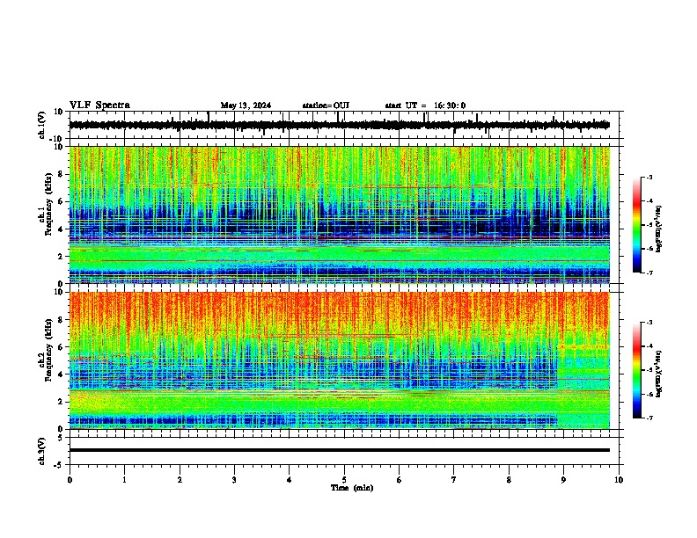Click the "ch.1(V)" axis label
The width and height of the screenshot is (697, 538).
[42, 125]
